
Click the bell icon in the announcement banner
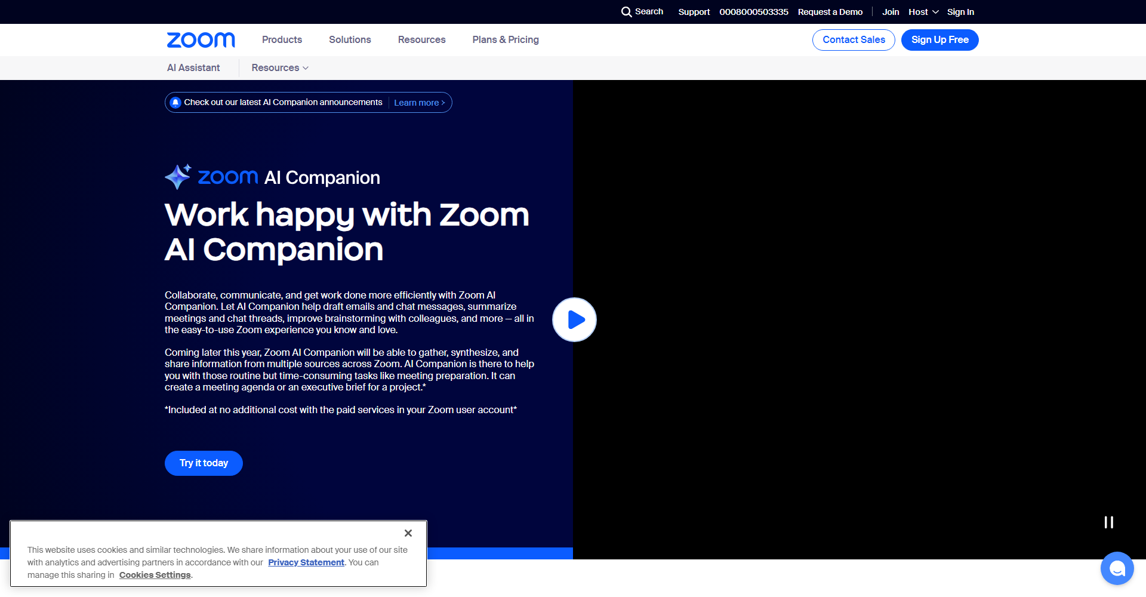(175, 102)
